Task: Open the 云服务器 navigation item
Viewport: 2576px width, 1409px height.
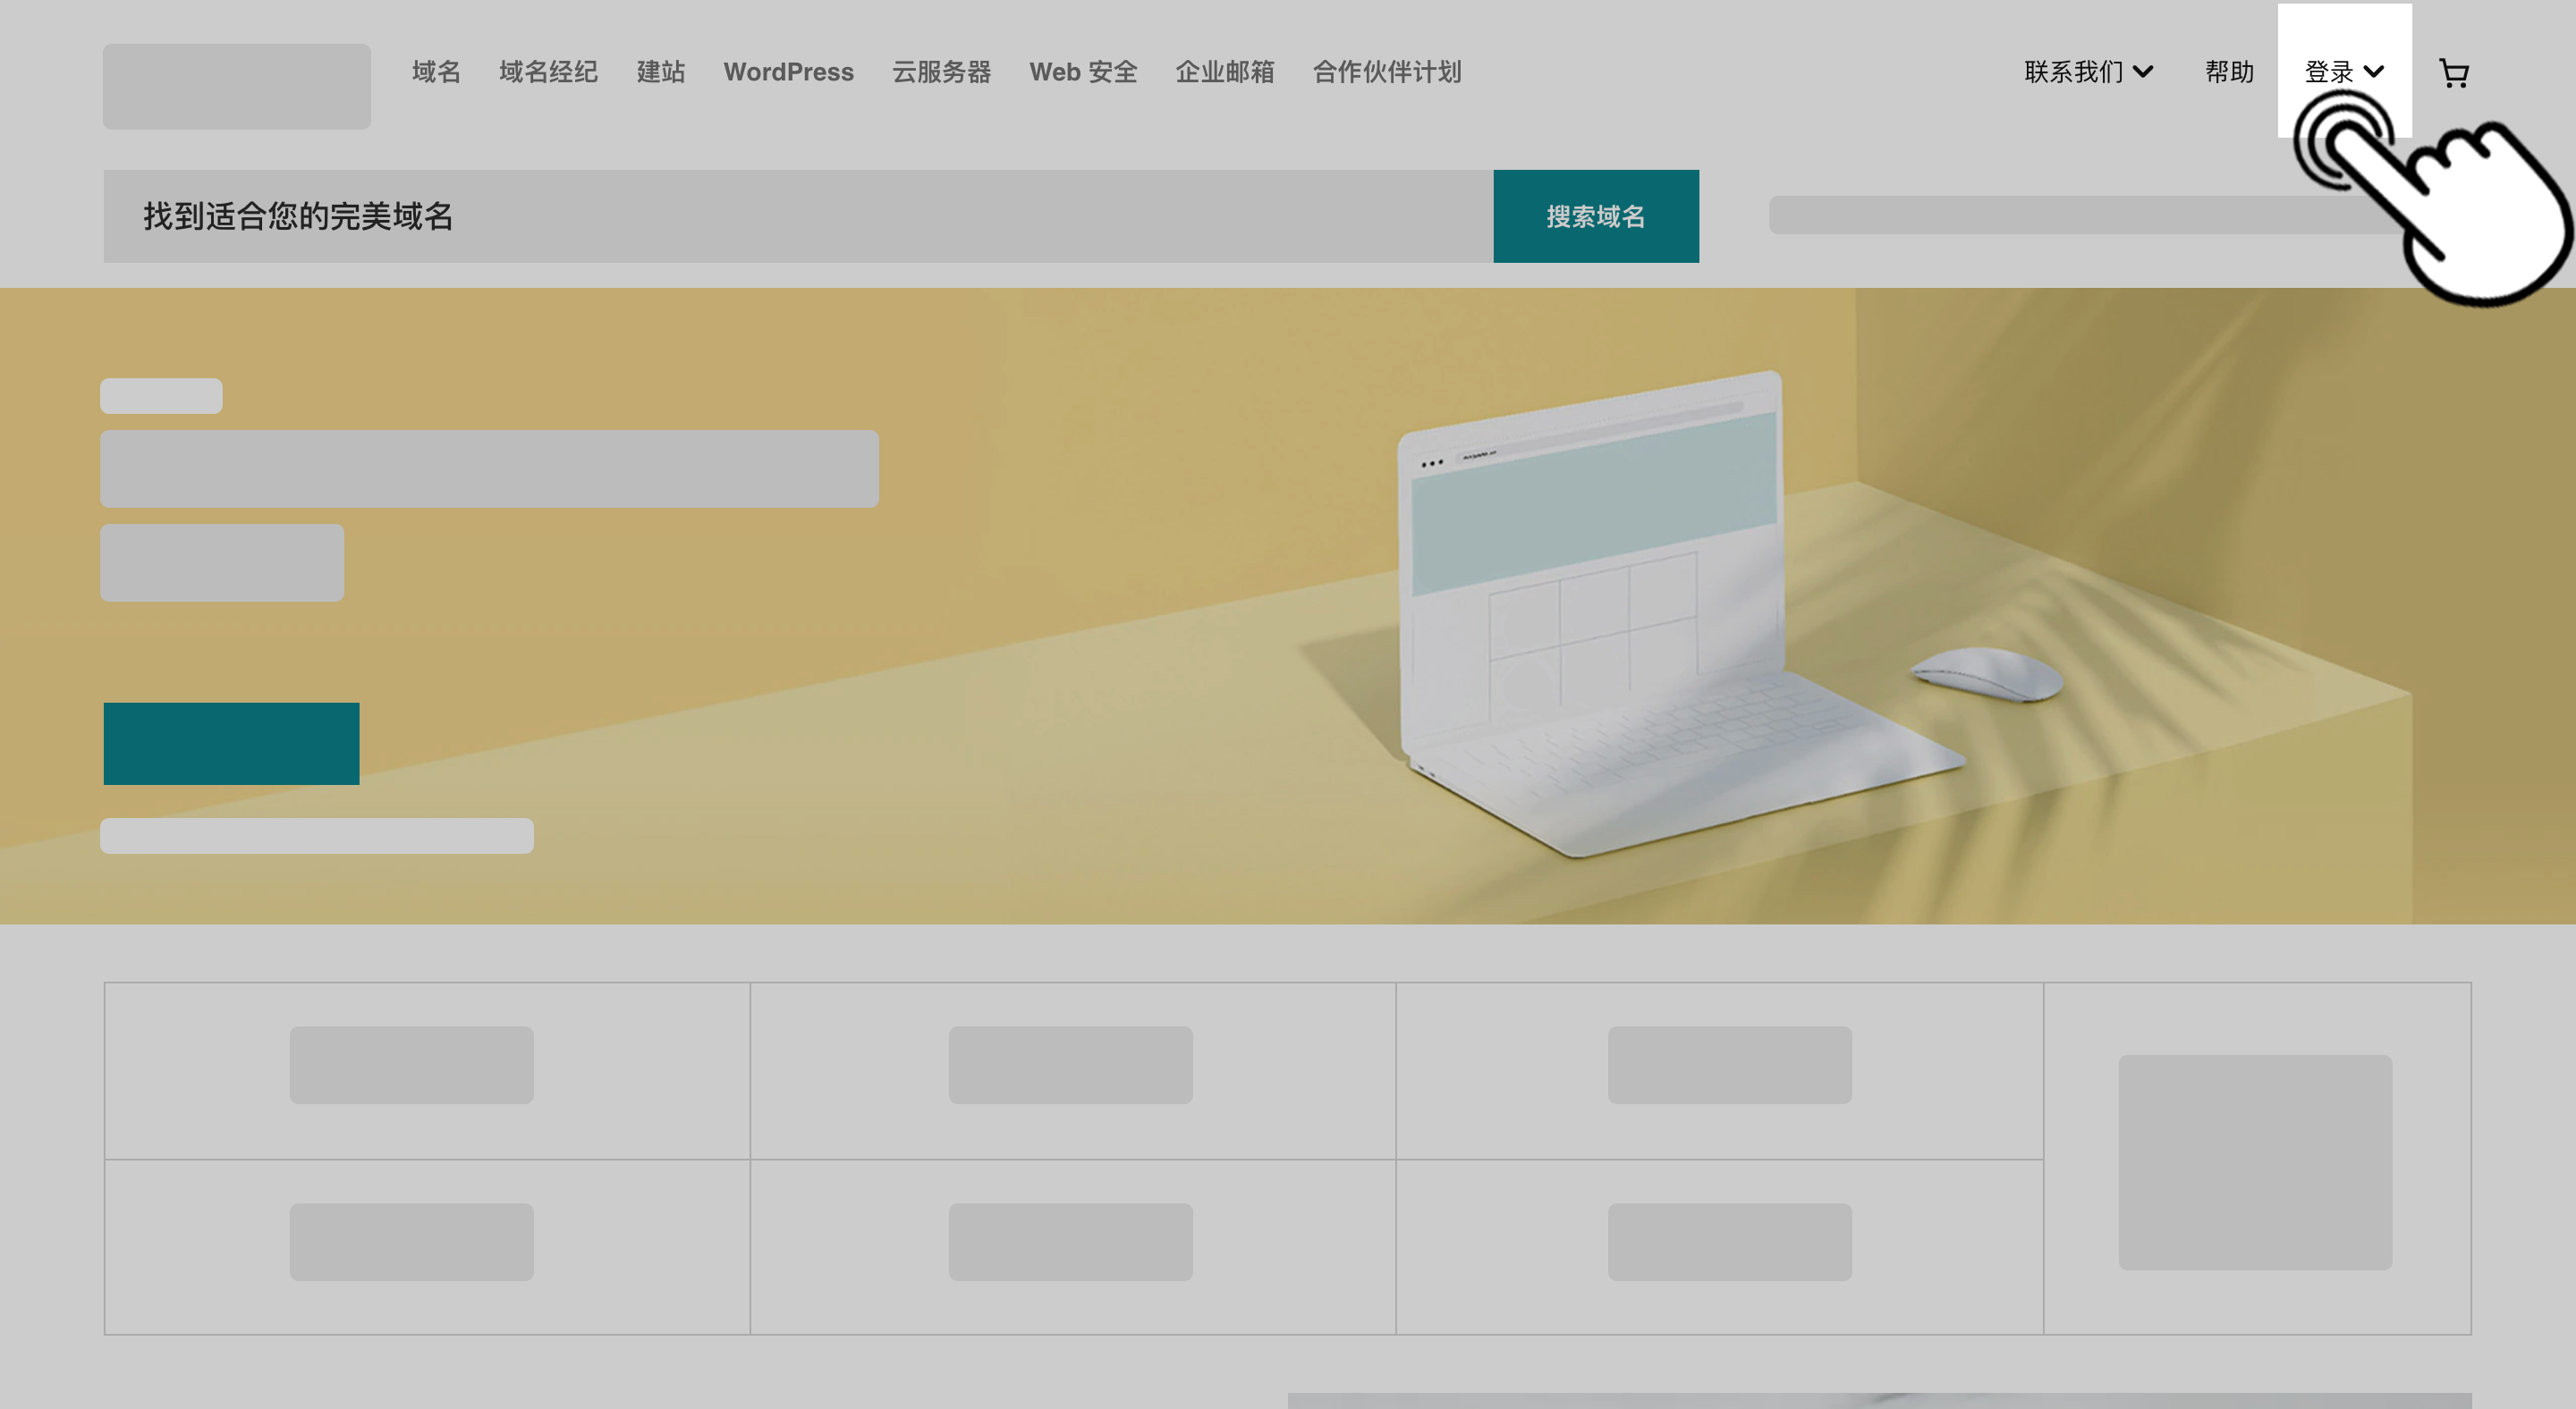Action: pyautogui.click(x=941, y=72)
